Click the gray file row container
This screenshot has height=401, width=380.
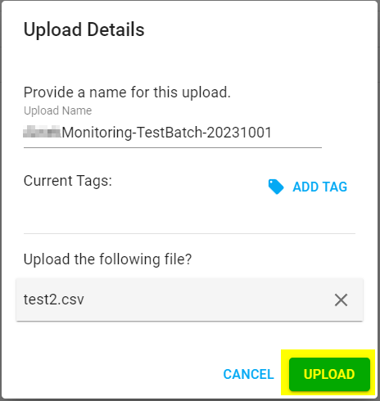189,300
